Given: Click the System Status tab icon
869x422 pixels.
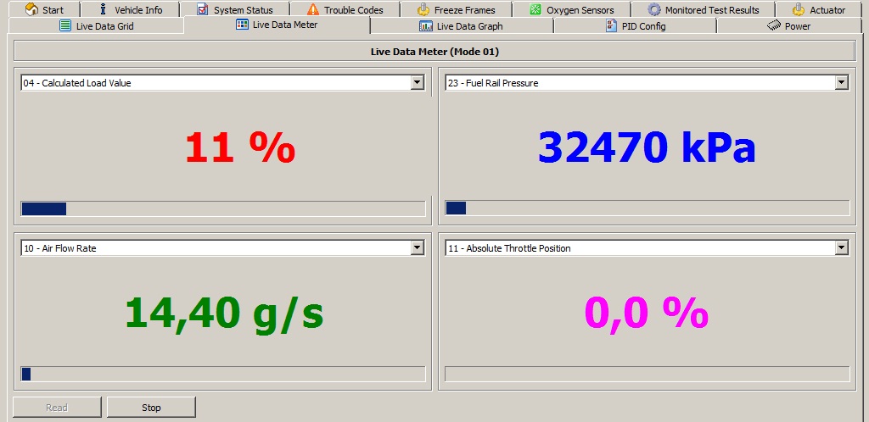Looking at the screenshot, I should pyautogui.click(x=202, y=9).
